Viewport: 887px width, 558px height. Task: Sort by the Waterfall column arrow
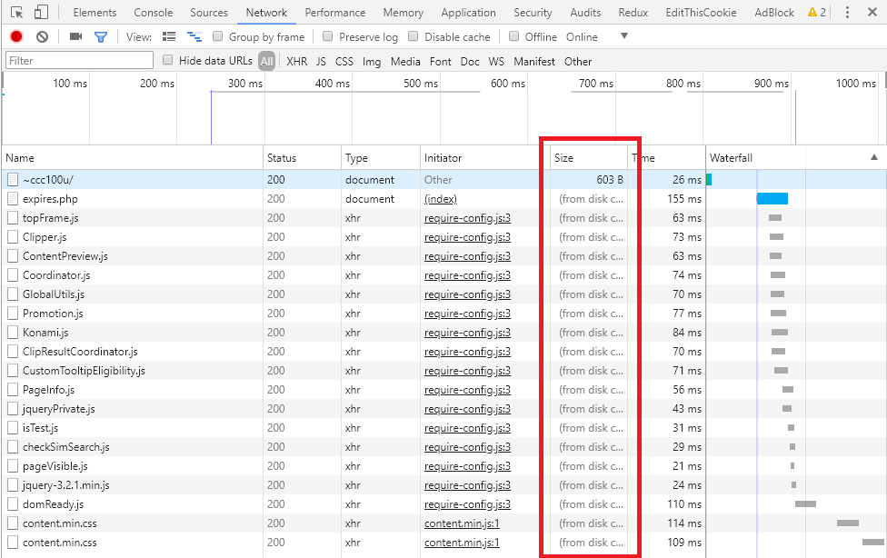point(874,157)
